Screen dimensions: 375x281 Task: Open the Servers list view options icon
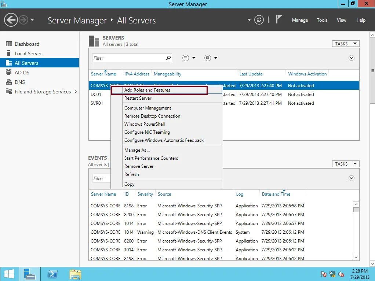186,58
